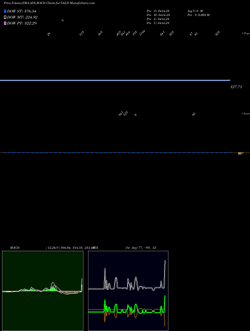Click the light blue horizontal EMA line

click(x=115, y=80)
